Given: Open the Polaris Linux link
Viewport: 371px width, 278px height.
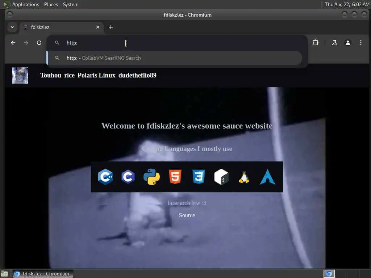Looking at the screenshot, I should (96, 75).
